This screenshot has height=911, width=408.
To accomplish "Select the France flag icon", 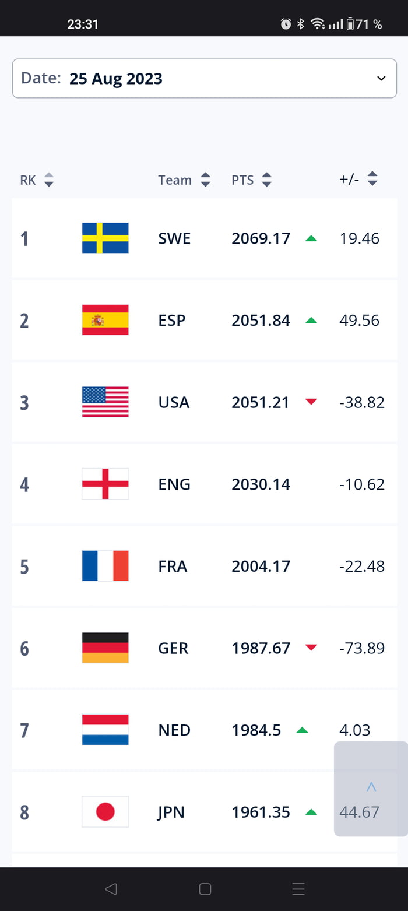I will point(105,566).
